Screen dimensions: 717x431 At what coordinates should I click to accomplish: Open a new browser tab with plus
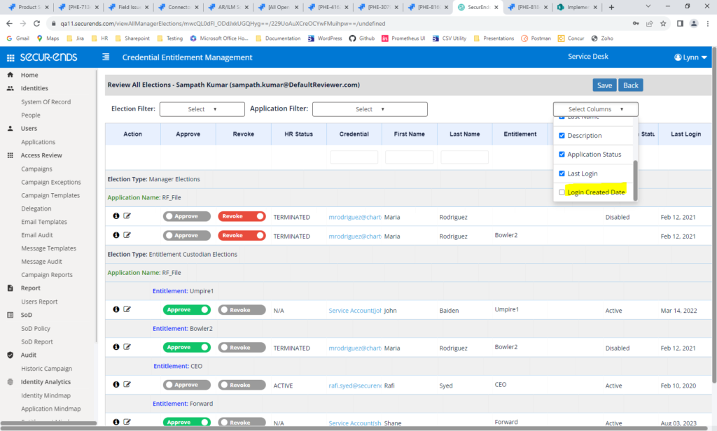(611, 7)
